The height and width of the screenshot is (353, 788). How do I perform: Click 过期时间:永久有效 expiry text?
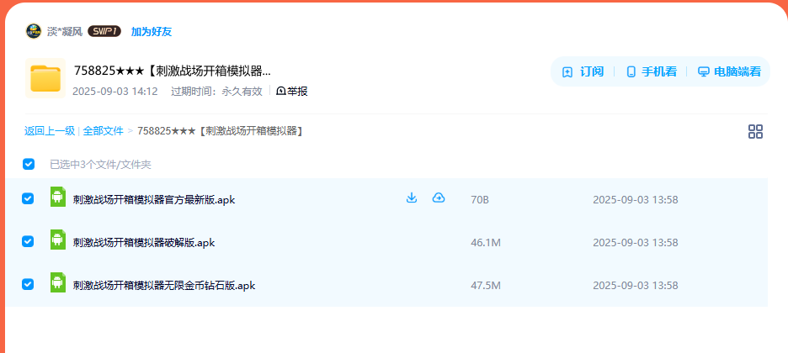pos(216,92)
